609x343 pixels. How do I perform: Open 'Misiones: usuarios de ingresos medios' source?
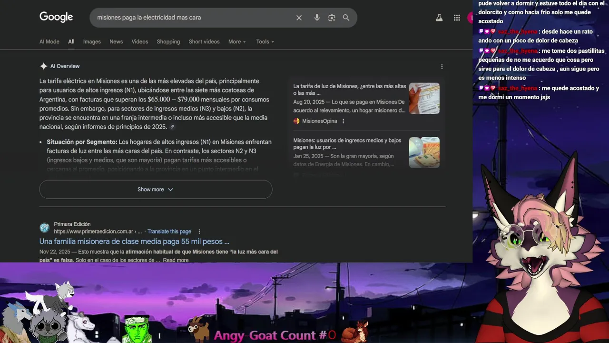347,143
